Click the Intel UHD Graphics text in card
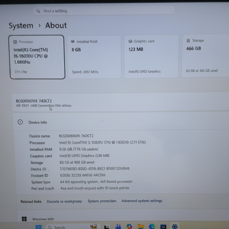 tap(144, 71)
